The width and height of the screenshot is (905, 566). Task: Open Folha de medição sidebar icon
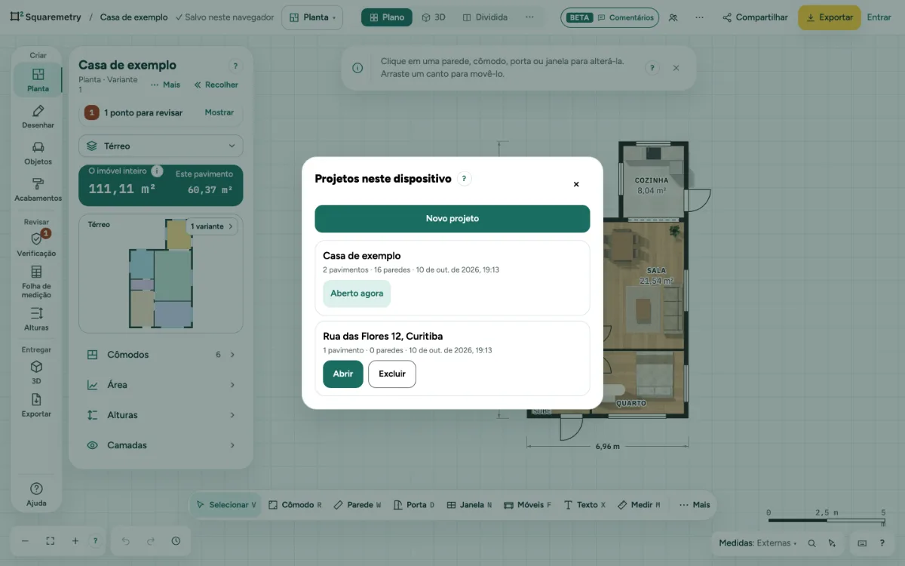click(36, 281)
